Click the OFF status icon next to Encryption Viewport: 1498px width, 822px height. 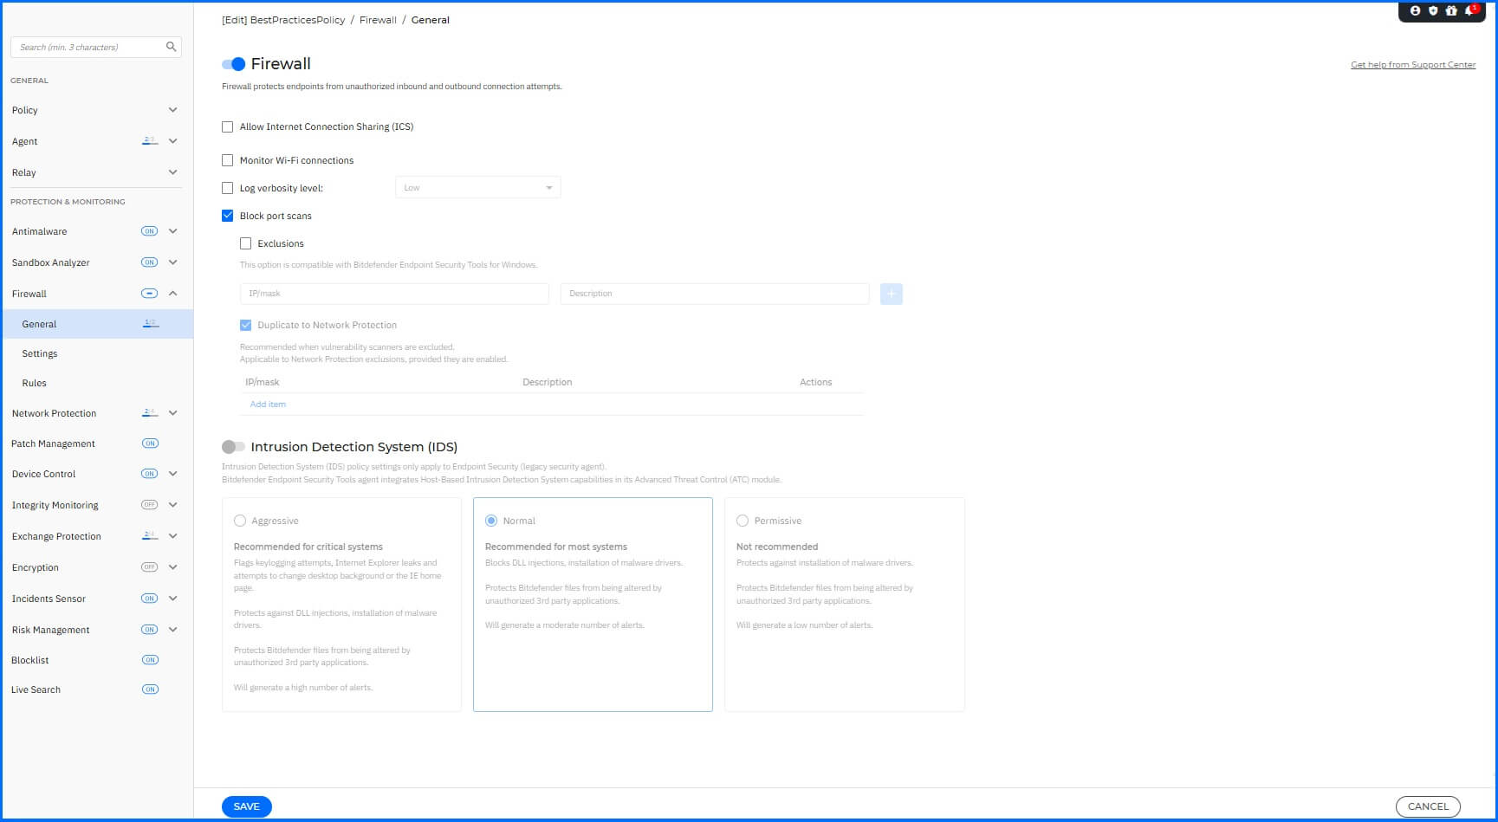[150, 567]
